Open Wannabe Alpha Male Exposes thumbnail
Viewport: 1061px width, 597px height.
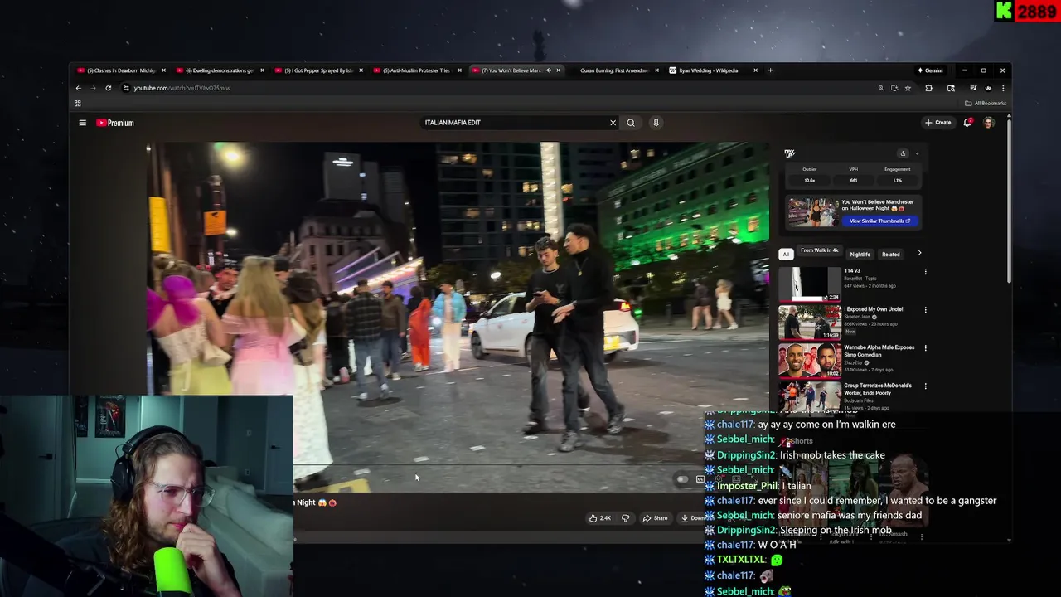tap(810, 360)
